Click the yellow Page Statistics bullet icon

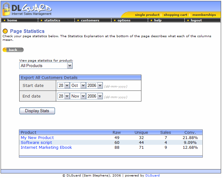pos(5,31)
